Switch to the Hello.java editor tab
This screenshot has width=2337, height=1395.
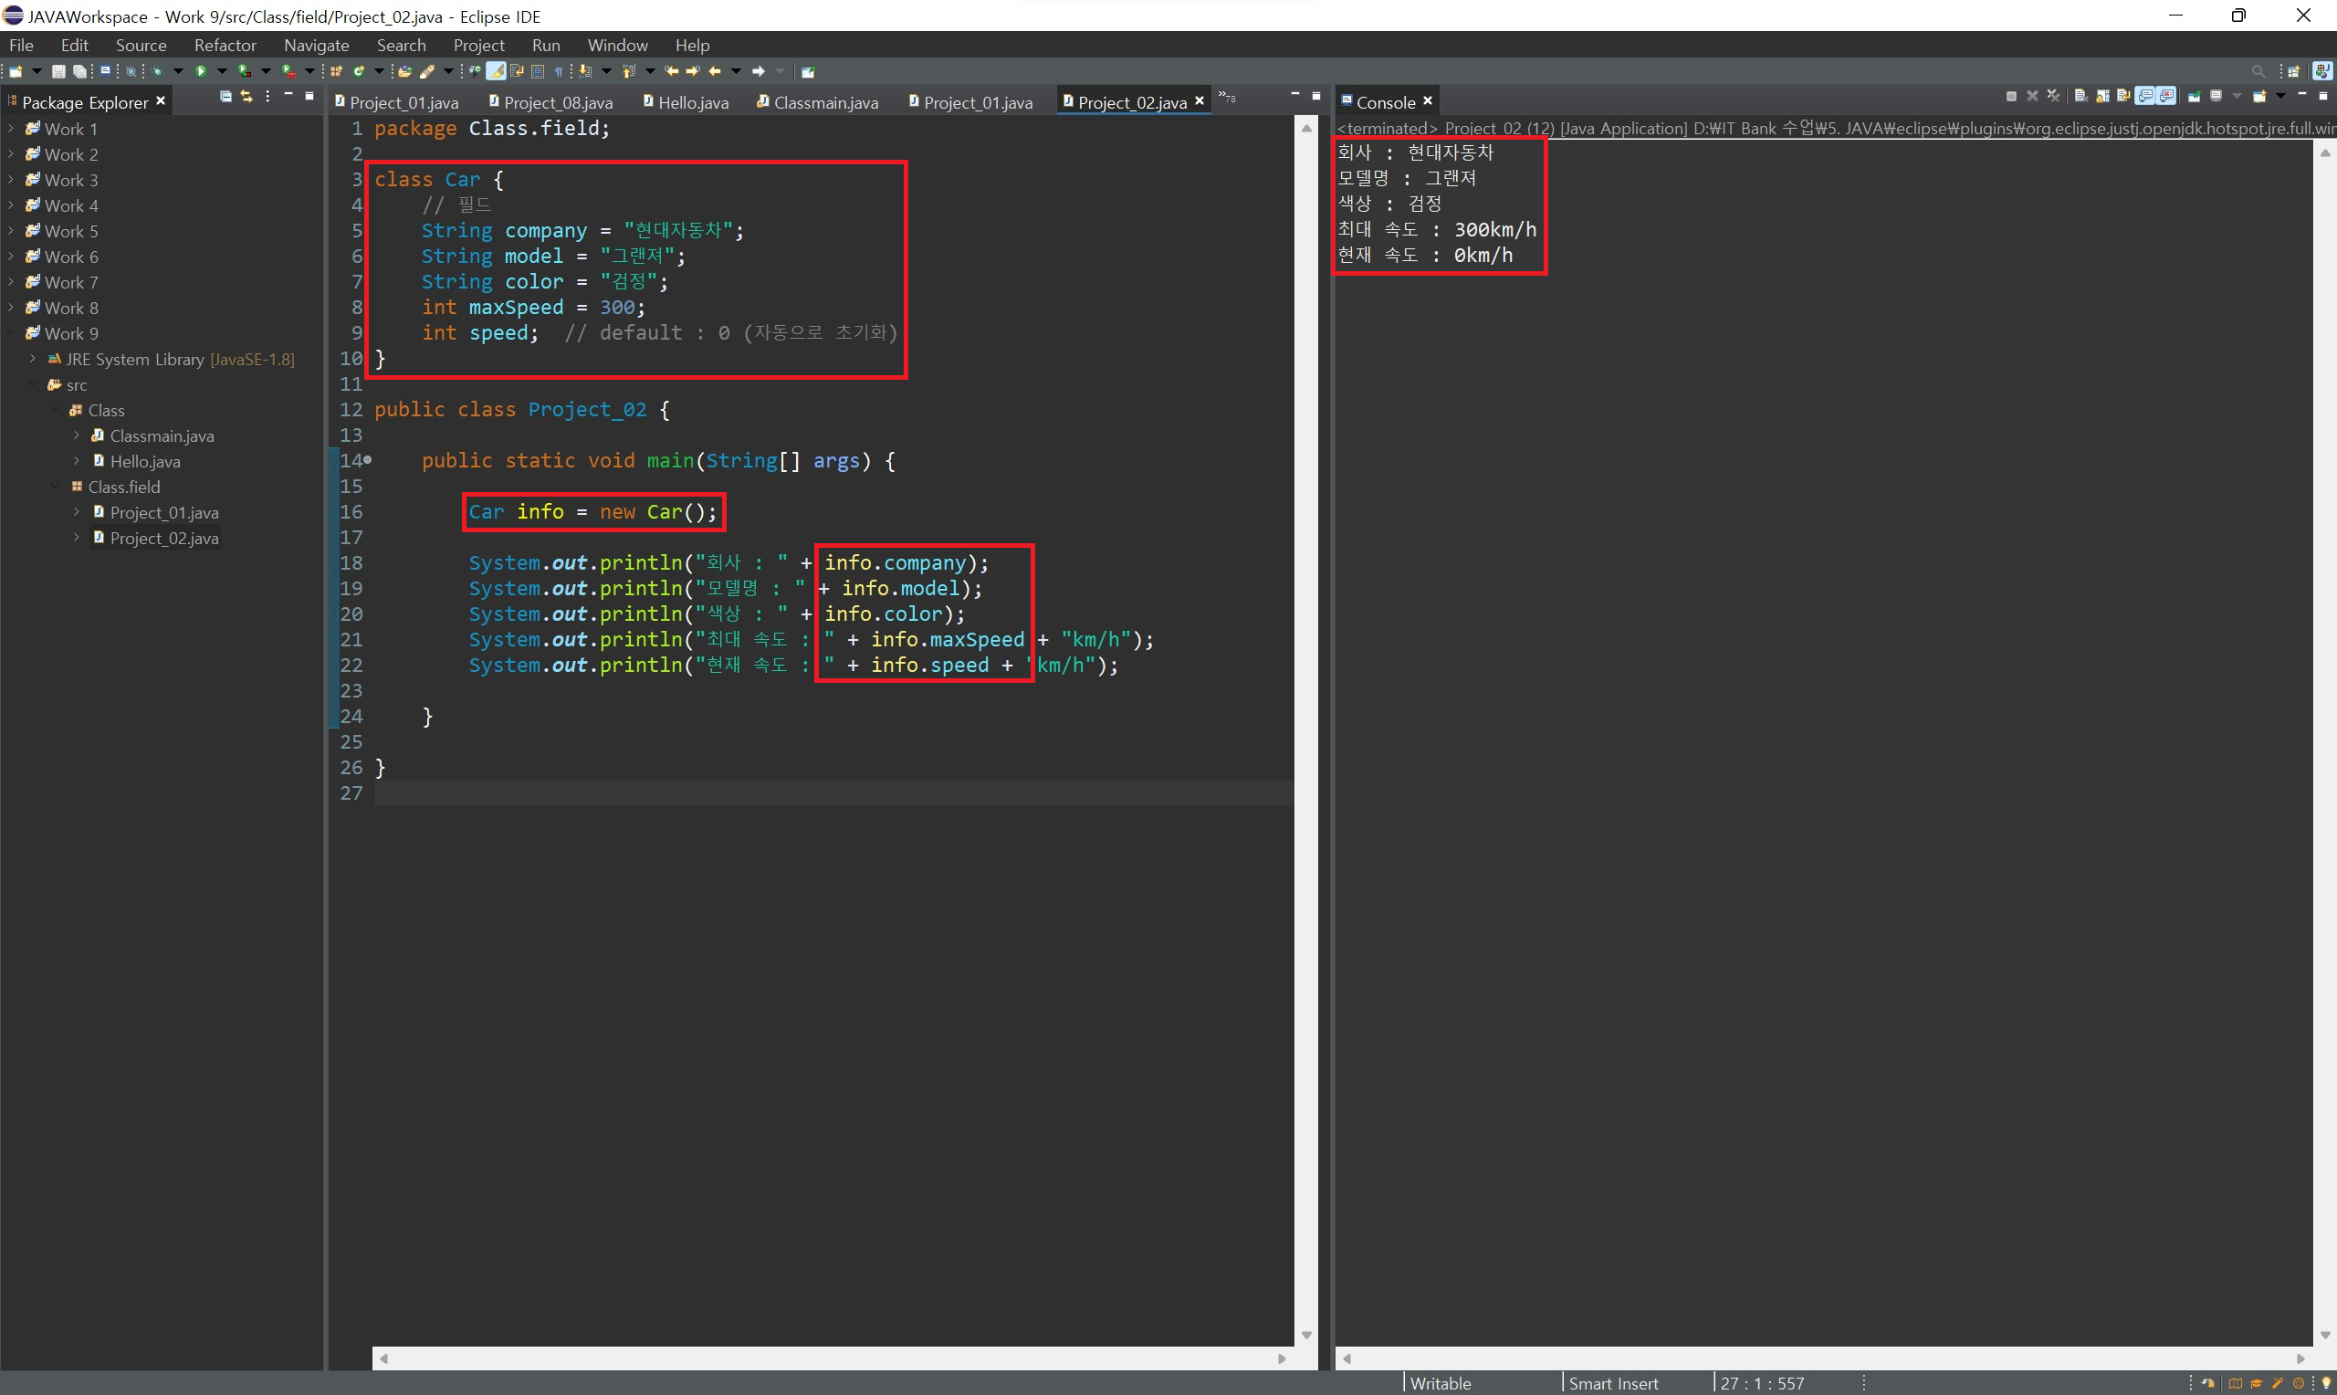tap(693, 102)
